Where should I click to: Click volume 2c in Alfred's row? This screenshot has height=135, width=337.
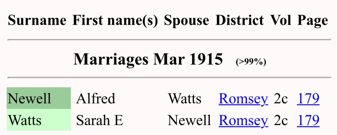coord(281,98)
